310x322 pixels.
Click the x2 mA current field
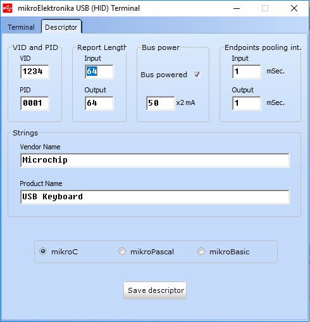[161, 103]
